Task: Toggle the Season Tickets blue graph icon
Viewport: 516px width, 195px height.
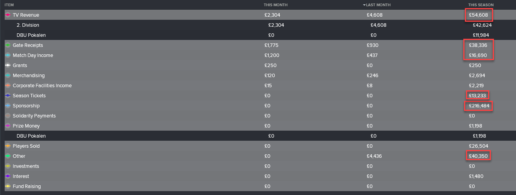Action: point(8,96)
